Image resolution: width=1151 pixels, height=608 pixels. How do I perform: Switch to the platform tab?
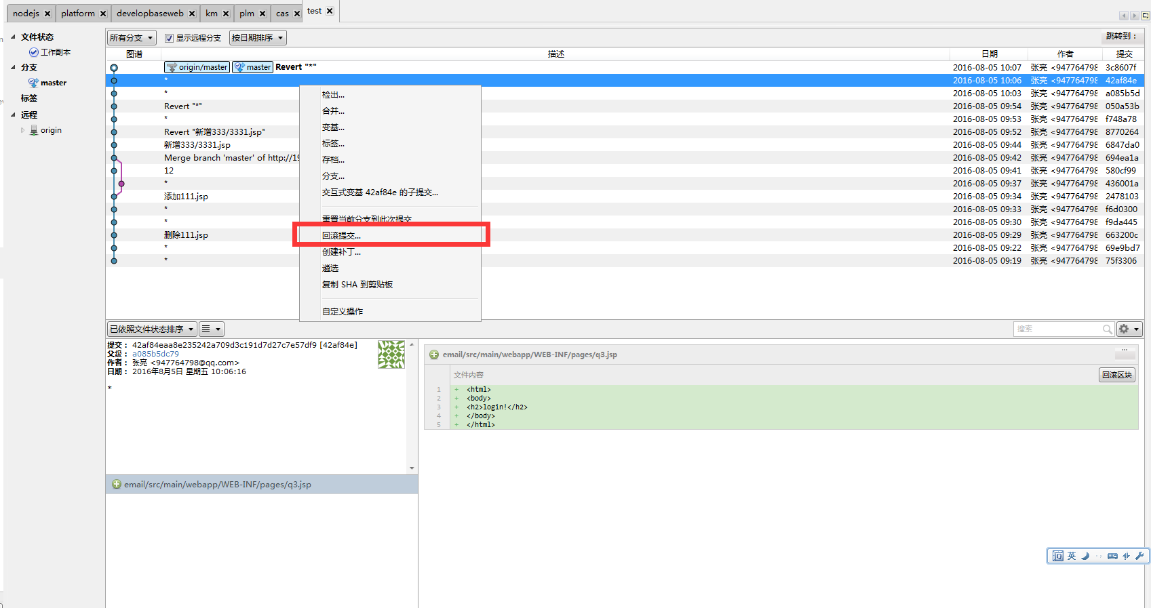tap(77, 14)
